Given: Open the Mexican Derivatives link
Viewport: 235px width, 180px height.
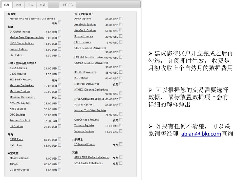Looking at the screenshot, I should click(22, 85).
